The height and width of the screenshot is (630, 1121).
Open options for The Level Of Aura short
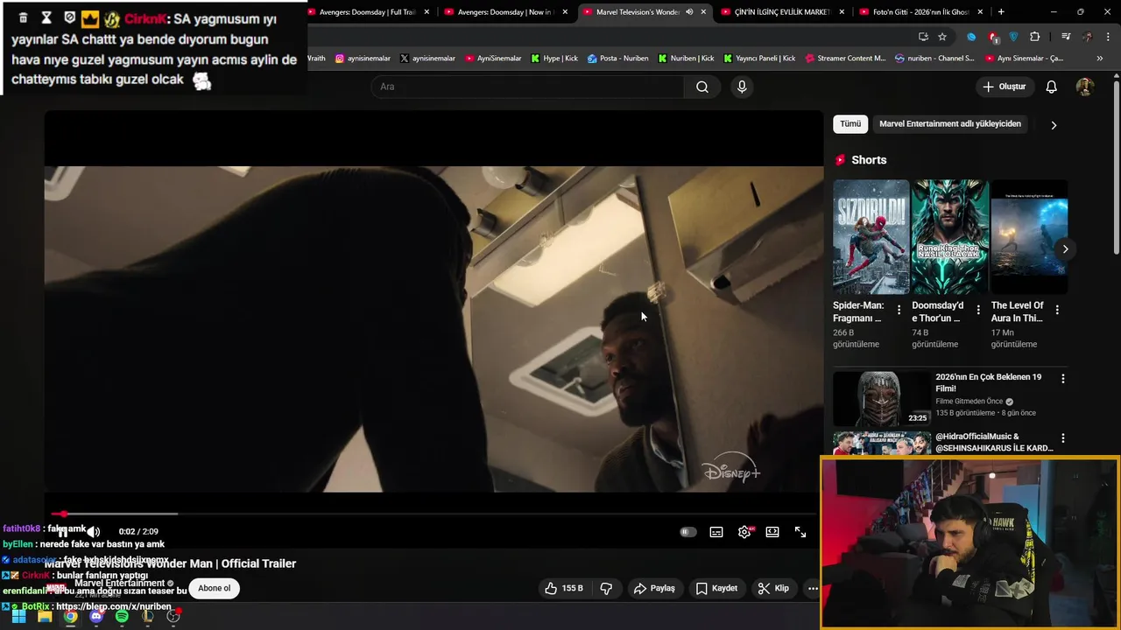[1057, 310]
